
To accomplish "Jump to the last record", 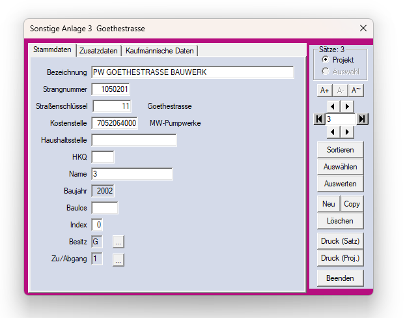I will tap(362, 119).
